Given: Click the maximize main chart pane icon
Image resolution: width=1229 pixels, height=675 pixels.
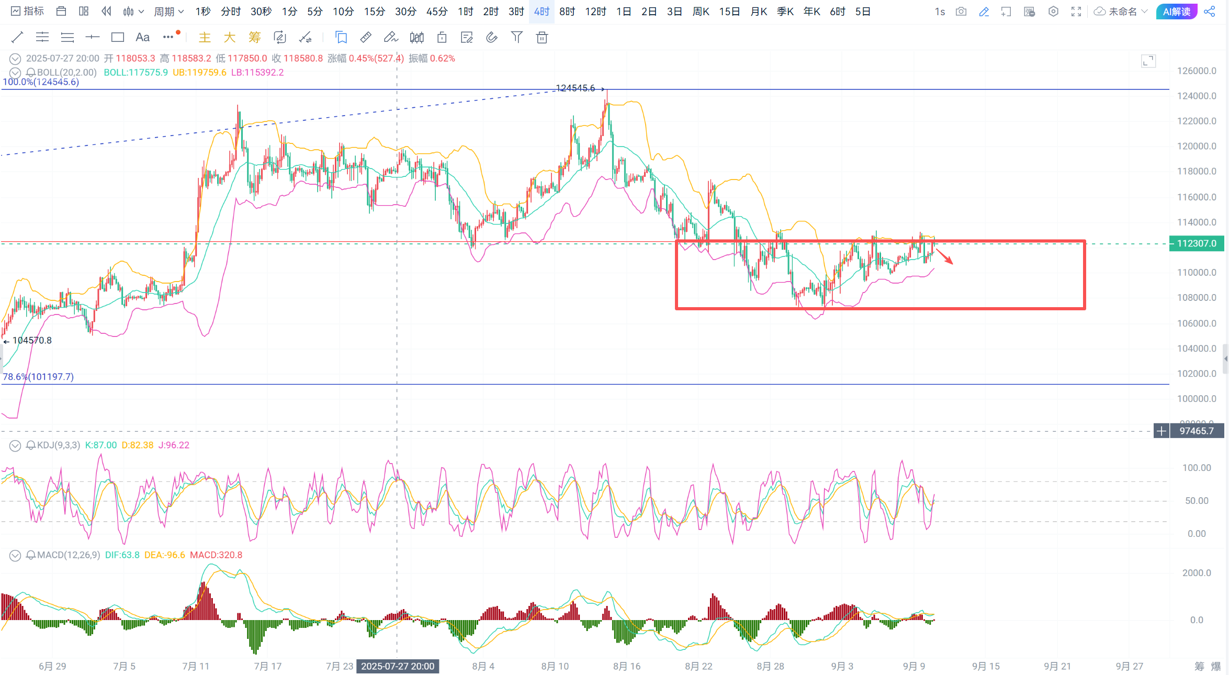Looking at the screenshot, I should [1148, 61].
